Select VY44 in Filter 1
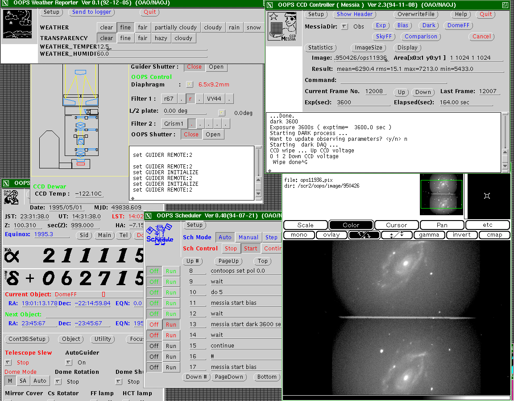Screen dimensions: 514x401 (x=214, y=98)
